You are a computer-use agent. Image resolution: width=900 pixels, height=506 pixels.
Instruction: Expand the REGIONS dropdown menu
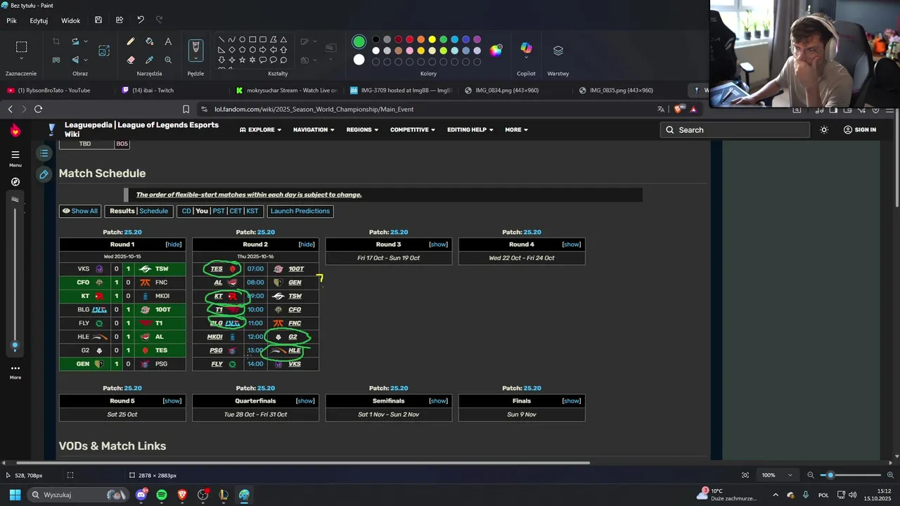(362, 130)
